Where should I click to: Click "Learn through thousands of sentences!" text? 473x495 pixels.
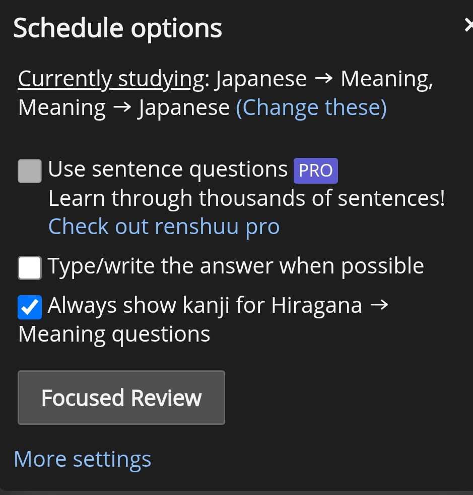pyautogui.click(x=246, y=198)
